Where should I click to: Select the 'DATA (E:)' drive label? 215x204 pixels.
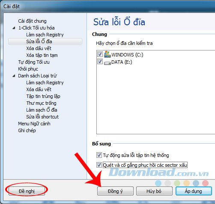[122, 62]
